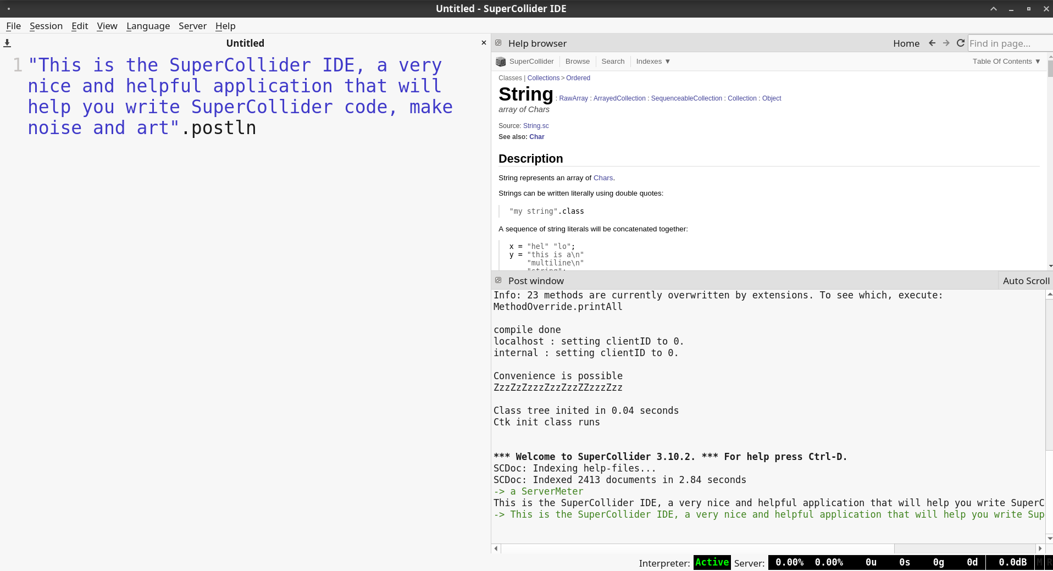
Task: Click the 'Convenience is possible' line
Action: tap(558, 376)
